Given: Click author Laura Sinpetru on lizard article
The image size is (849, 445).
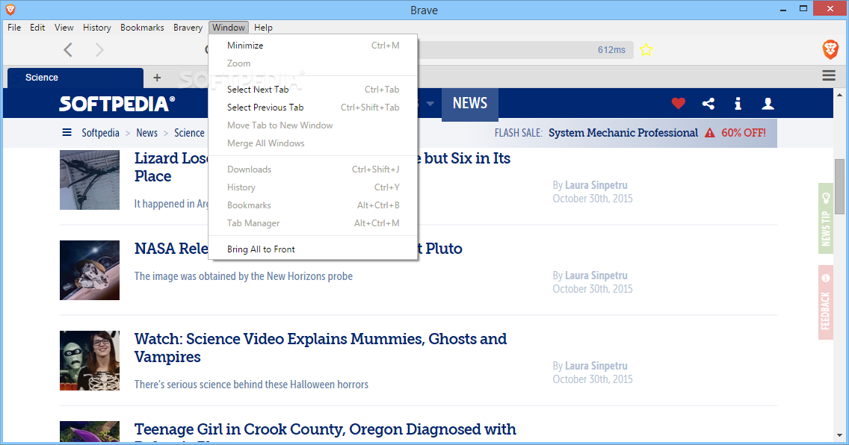Looking at the screenshot, I should point(596,185).
